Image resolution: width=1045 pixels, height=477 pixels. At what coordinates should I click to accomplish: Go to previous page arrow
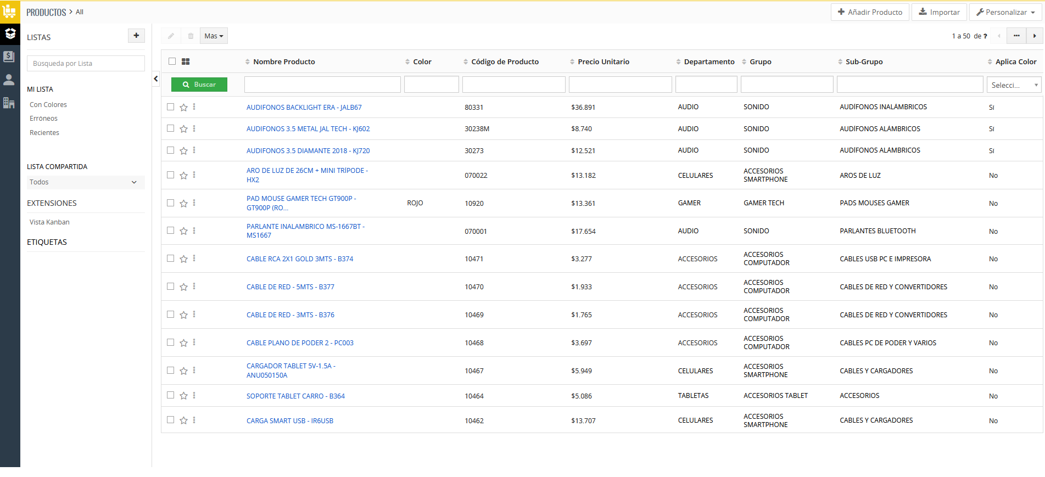(x=999, y=36)
